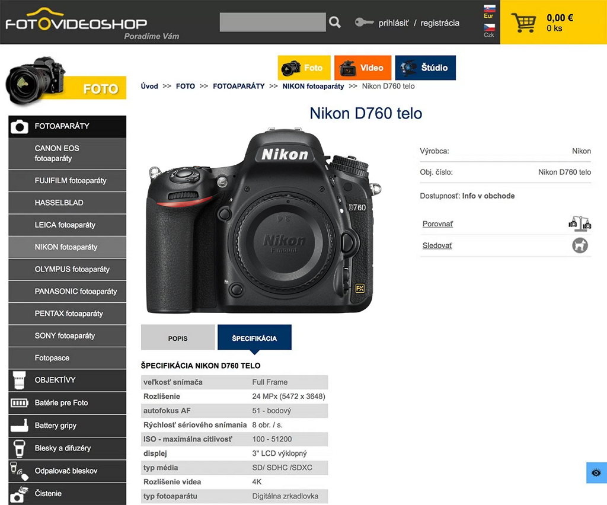Click the yellow Foto section button
Screen dimensions: 607x505
[303, 68]
